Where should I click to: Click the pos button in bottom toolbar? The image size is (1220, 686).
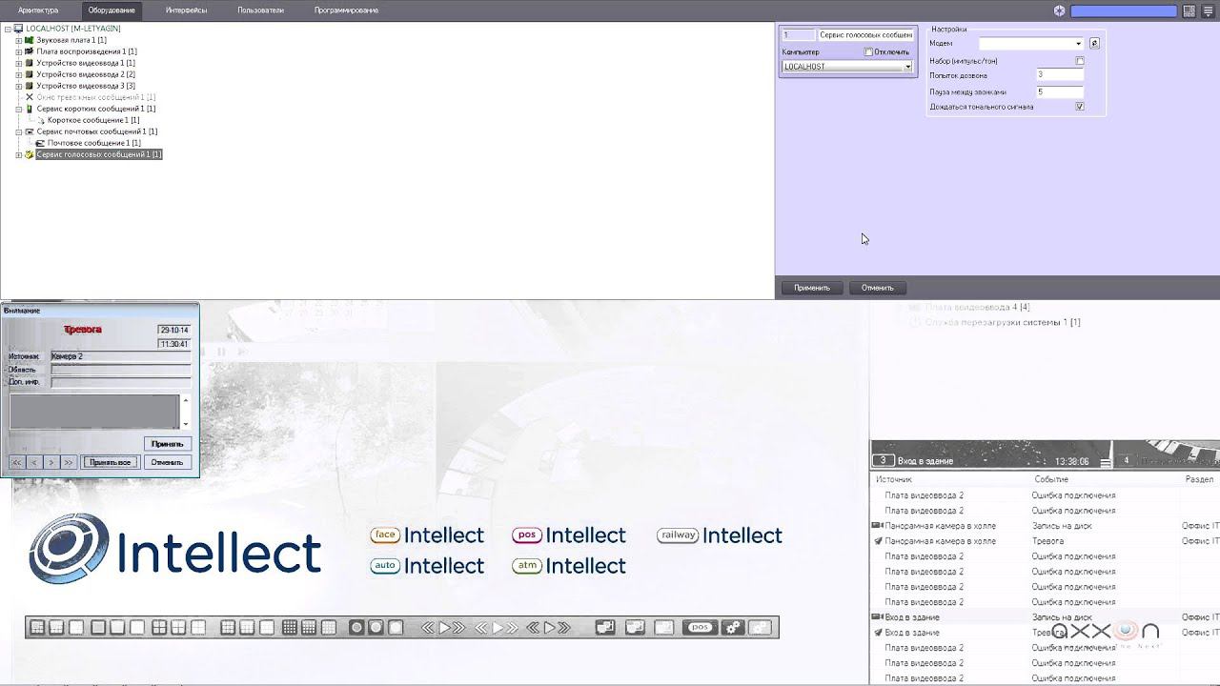[701, 628]
